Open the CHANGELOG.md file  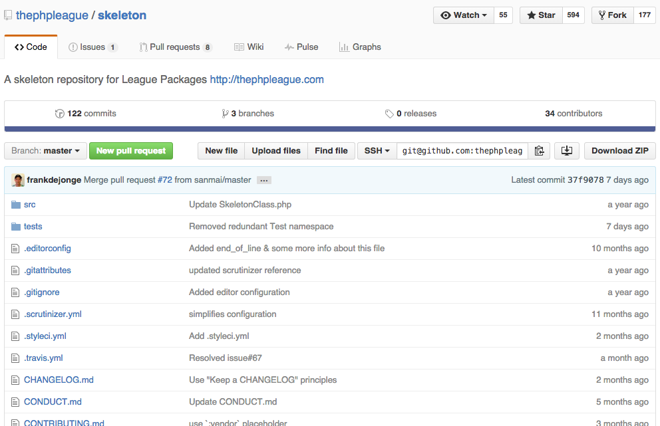click(59, 380)
